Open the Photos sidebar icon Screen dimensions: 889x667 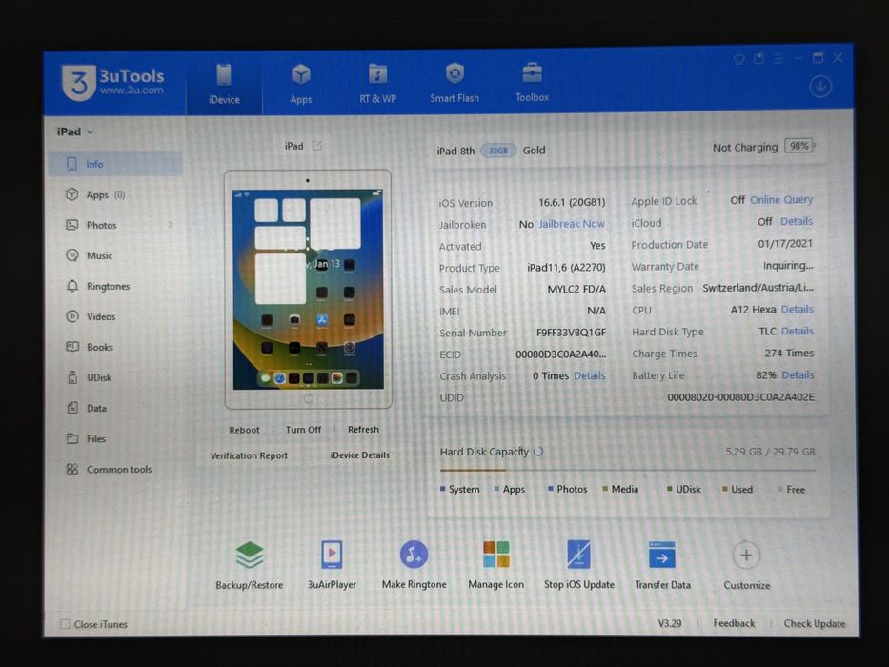click(x=72, y=225)
